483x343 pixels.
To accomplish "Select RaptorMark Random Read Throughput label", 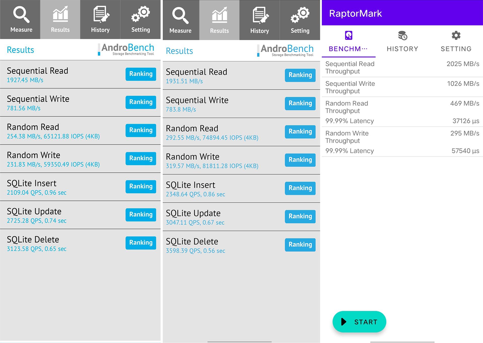I will [x=347, y=107].
